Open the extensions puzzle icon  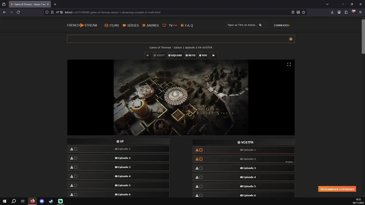(x=346, y=12)
